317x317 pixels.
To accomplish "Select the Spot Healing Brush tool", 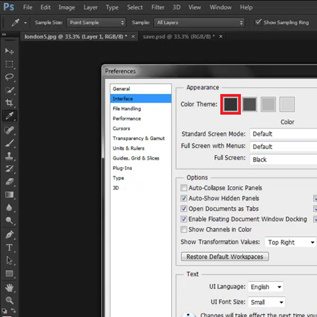I will [10, 130].
